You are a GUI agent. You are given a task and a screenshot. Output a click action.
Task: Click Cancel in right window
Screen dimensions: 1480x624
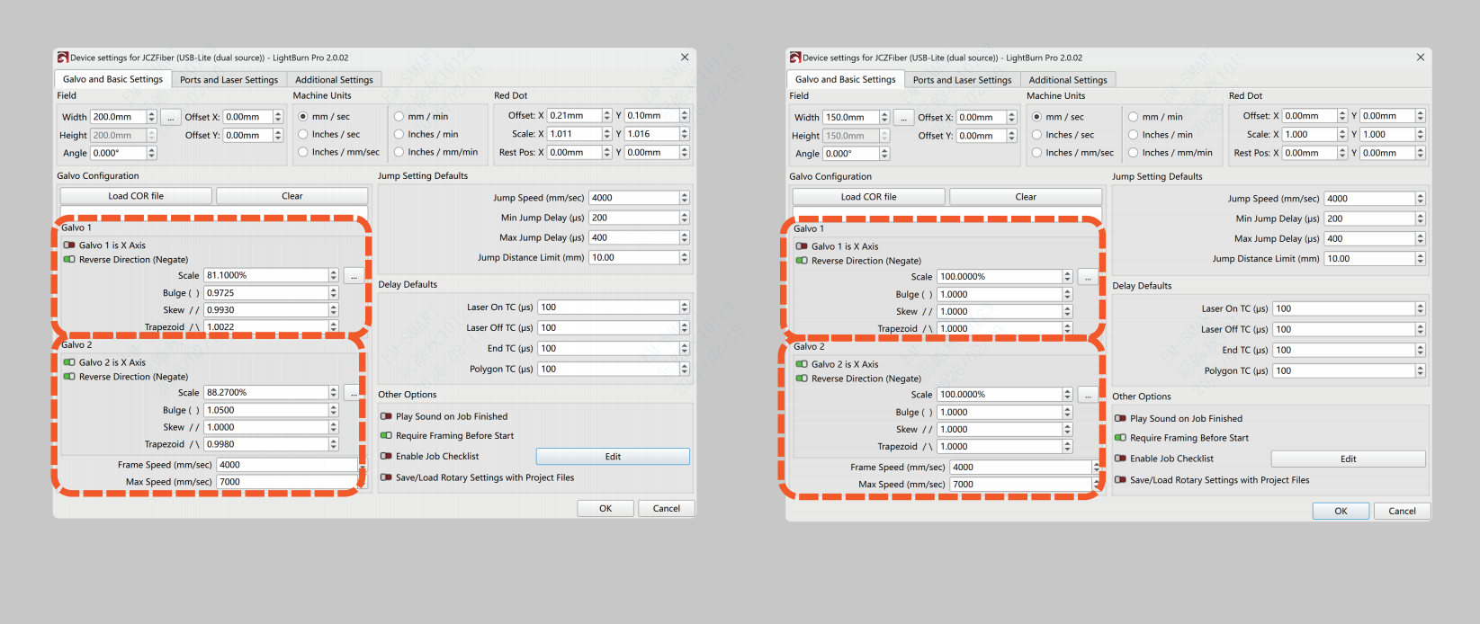click(x=1402, y=511)
